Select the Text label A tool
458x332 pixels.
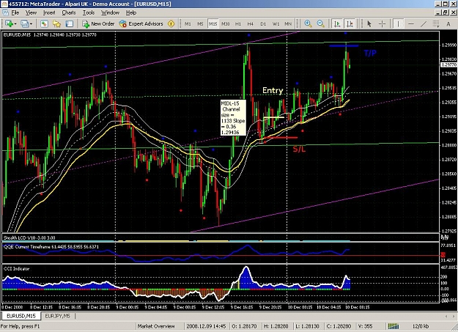[448, 24]
